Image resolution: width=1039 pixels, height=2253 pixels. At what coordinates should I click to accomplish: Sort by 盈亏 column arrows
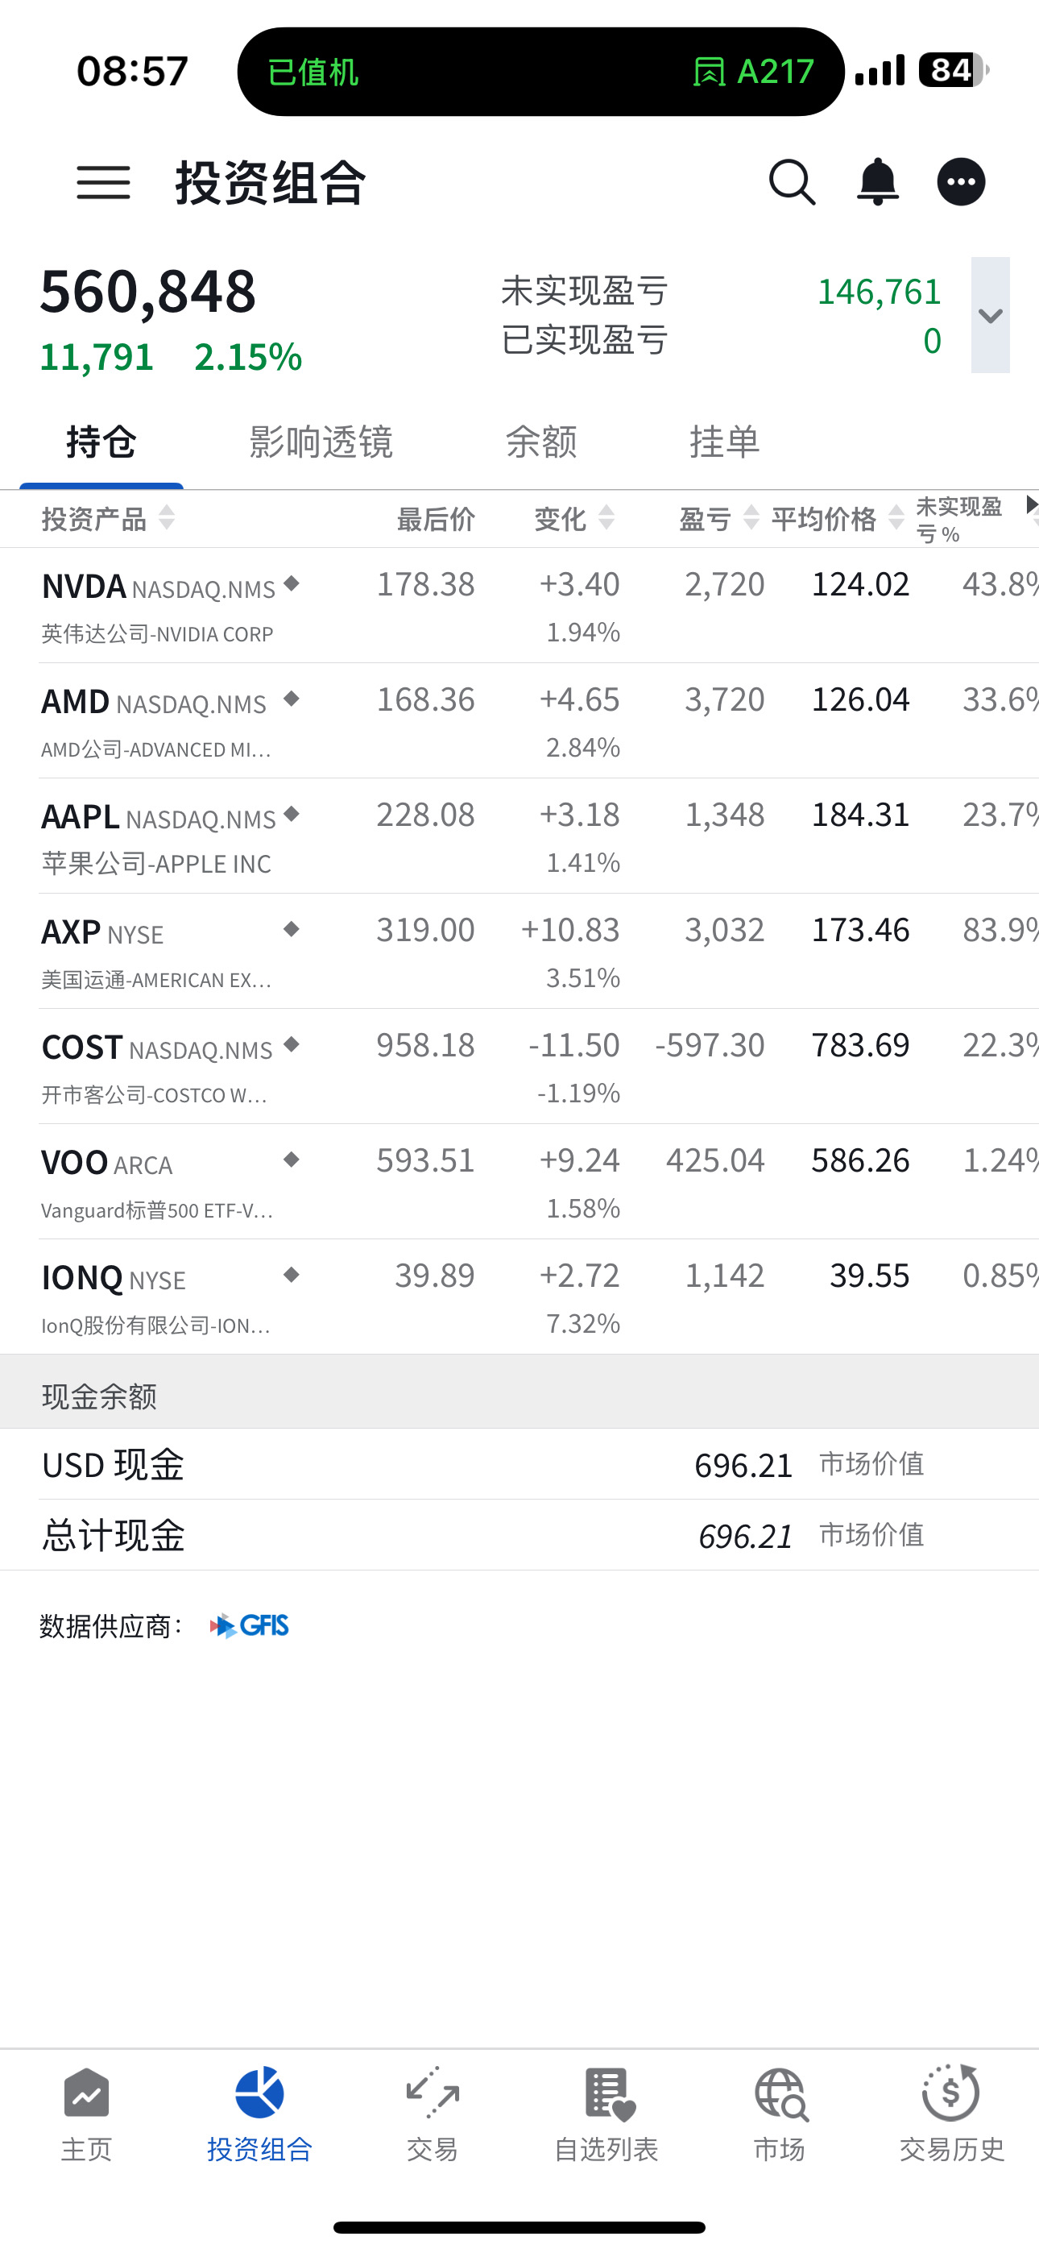pyautogui.click(x=751, y=518)
